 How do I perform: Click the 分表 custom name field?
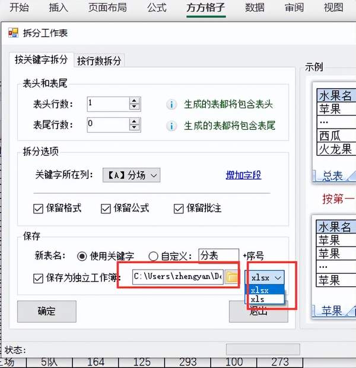click(219, 255)
